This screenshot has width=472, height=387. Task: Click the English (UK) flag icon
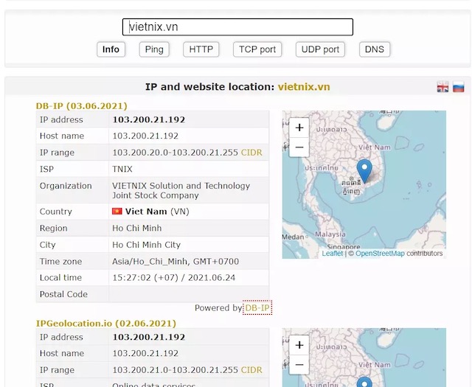point(442,87)
